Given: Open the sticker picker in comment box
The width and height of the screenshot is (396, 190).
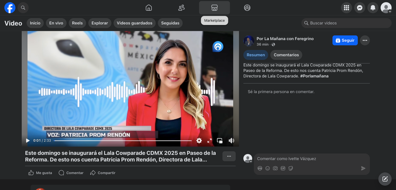Looking at the screenshot, I should pyautogui.click(x=291, y=168).
